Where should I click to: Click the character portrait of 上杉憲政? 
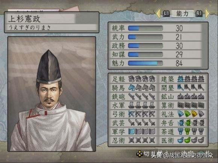[x=51, y=94]
